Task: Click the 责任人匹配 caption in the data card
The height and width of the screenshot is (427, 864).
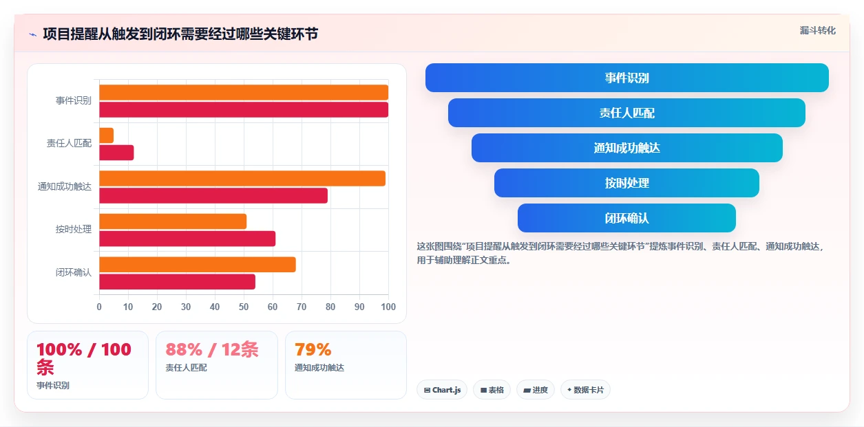Action: 186,368
